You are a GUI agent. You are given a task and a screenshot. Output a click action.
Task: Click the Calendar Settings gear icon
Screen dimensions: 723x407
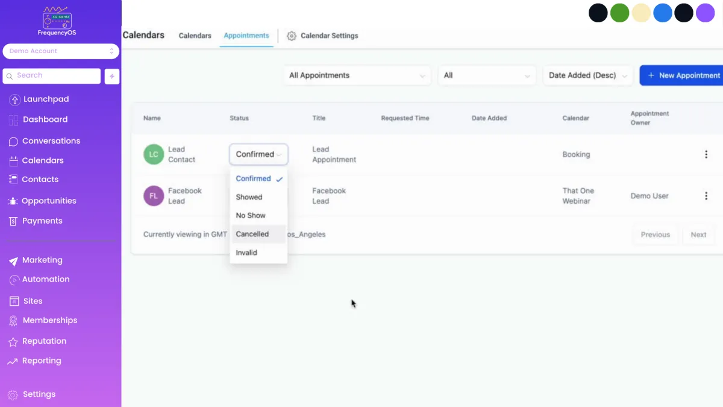(x=292, y=36)
